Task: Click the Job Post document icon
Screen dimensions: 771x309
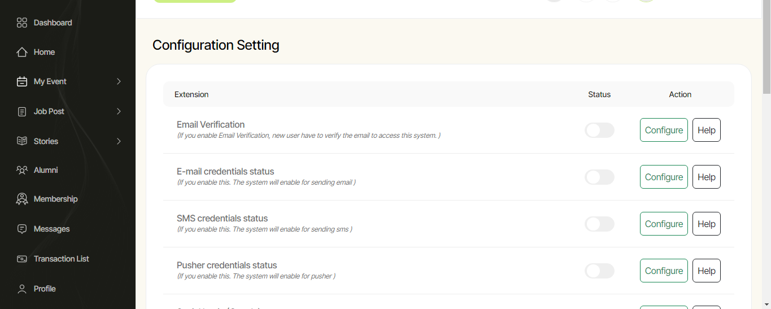Action: coord(22,112)
